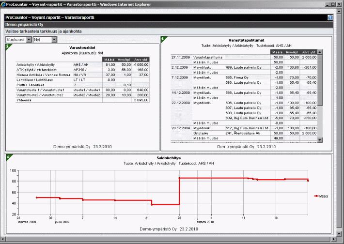Click the green info icon of Saldokehitys panel
The image size is (344, 244).
9,157
